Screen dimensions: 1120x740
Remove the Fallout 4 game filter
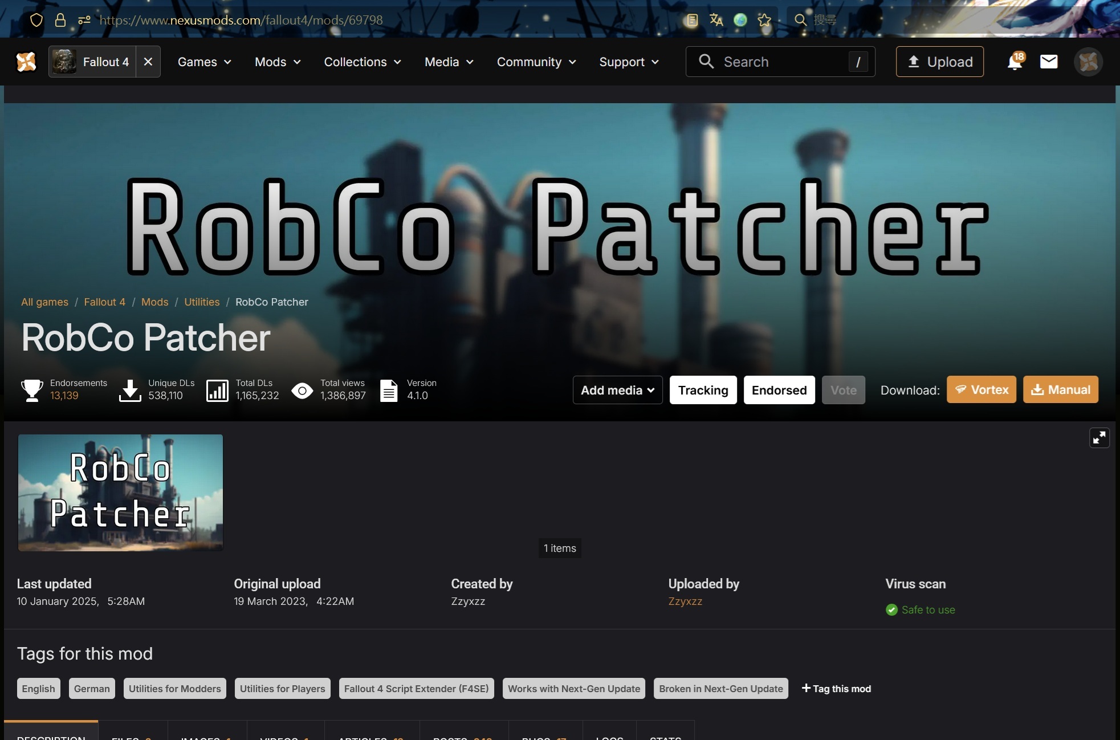[148, 62]
